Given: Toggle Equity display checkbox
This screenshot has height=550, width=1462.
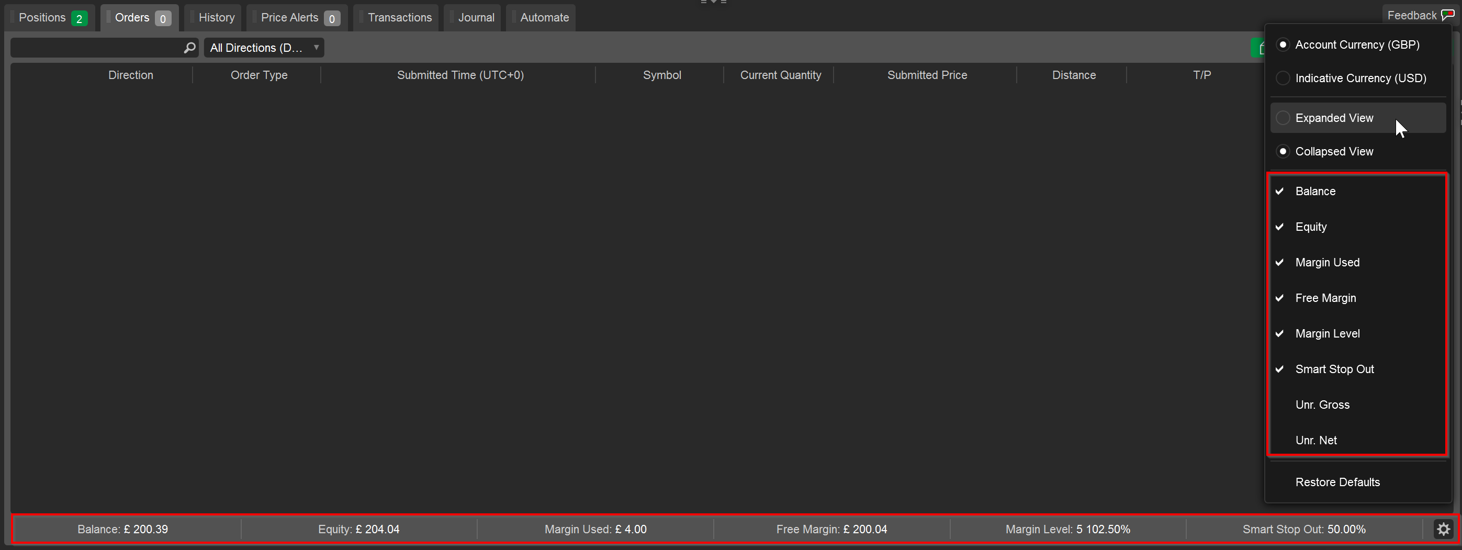Looking at the screenshot, I should click(1357, 227).
